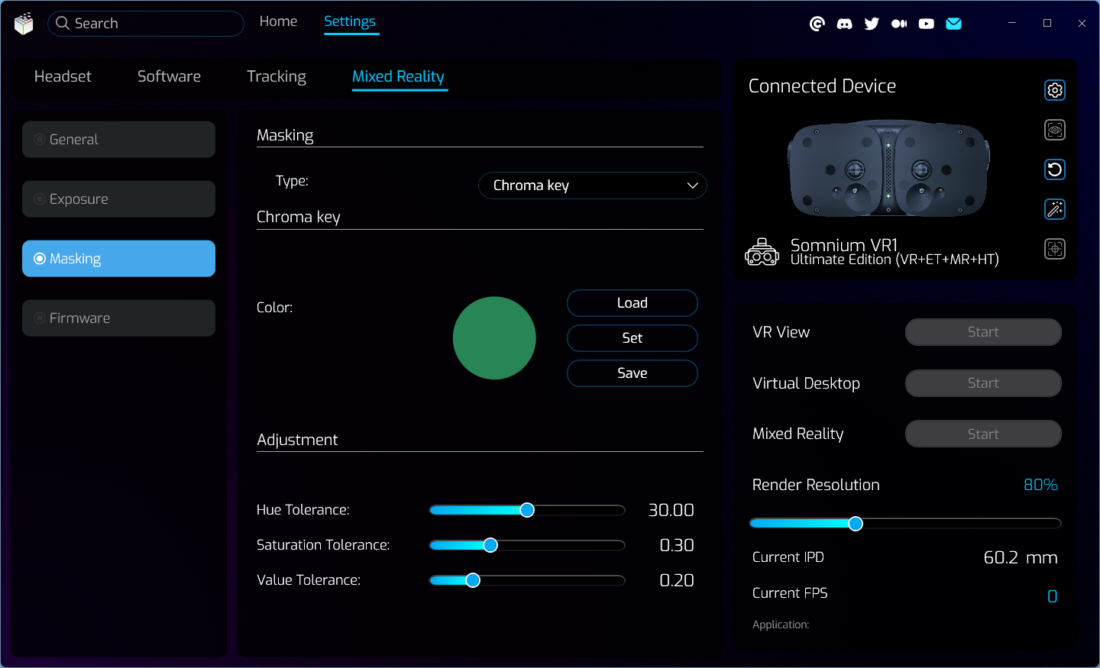Screen dimensions: 1100x668
Task: Open the Twitter link icon
Action: pos(872,24)
